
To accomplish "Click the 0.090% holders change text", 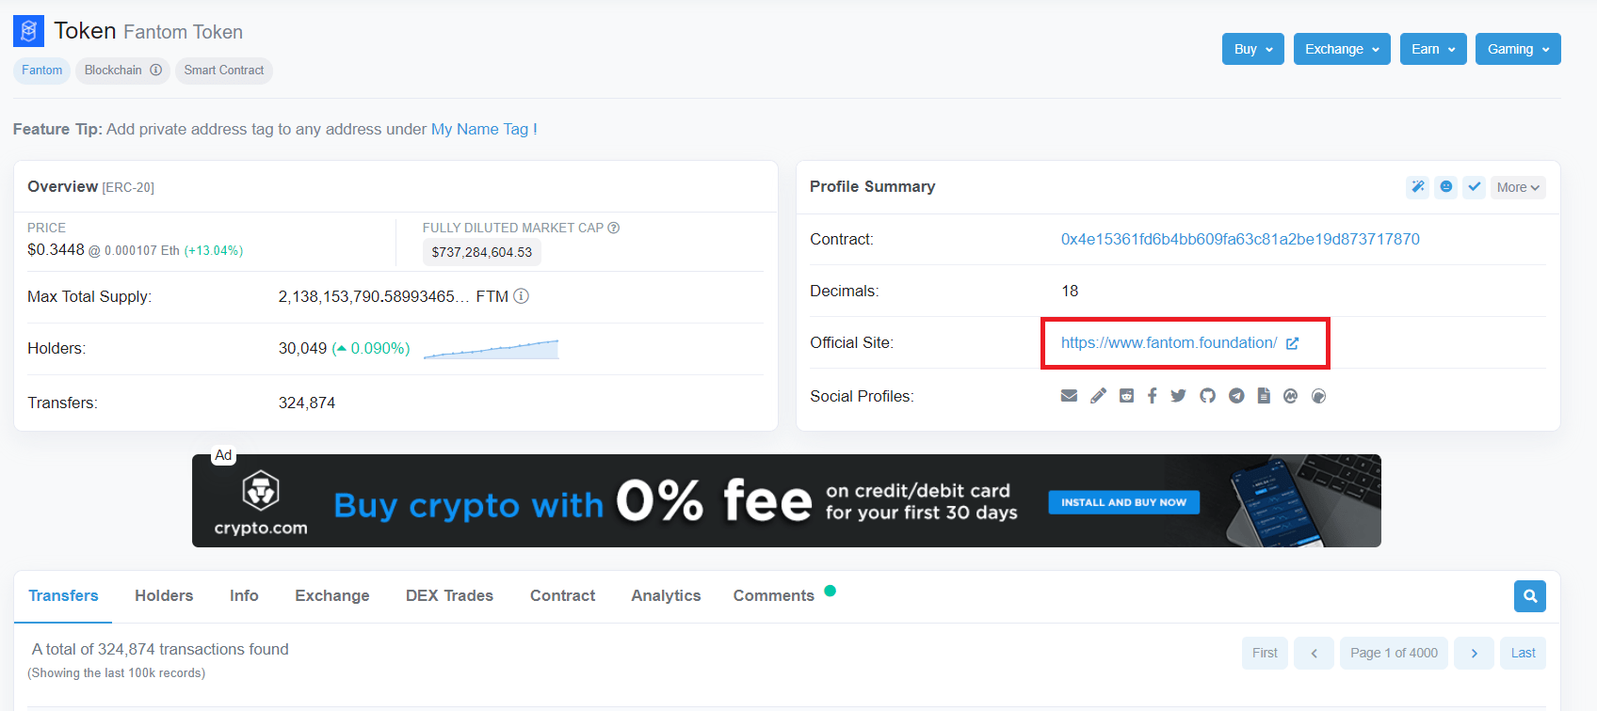I will [x=371, y=348].
